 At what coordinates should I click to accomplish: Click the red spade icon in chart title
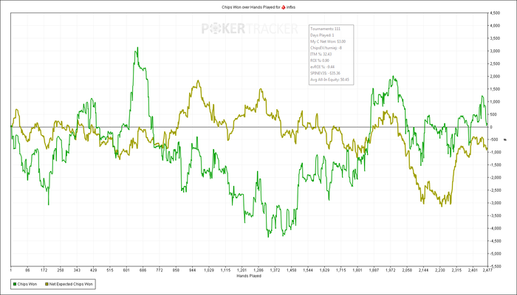click(x=283, y=7)
